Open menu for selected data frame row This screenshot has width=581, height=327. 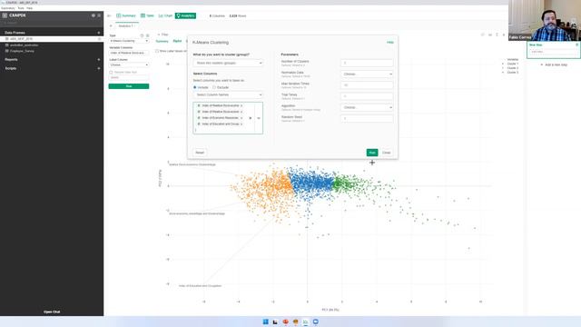click(99, 38)
